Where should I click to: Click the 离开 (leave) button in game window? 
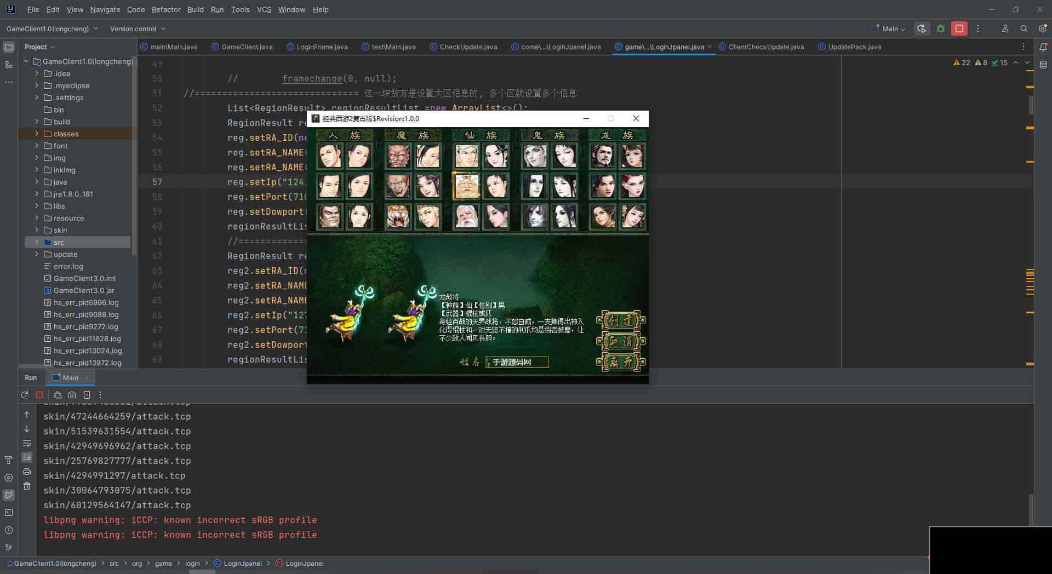(x=621, y=362)
